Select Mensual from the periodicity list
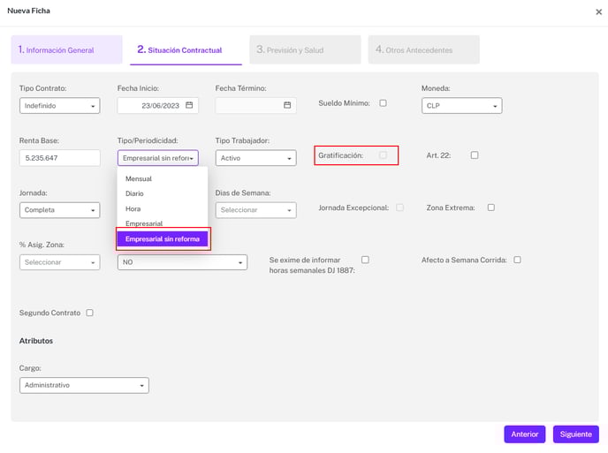 click(139, 178)
